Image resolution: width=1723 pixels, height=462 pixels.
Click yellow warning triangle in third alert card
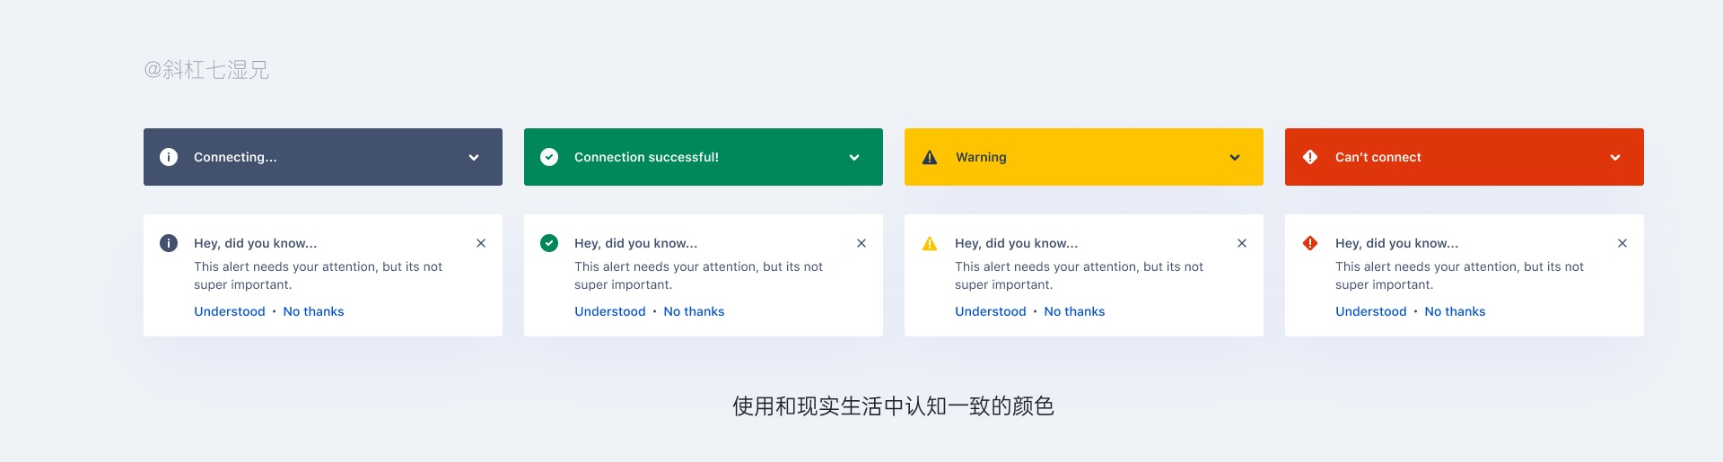click(930, 243)
